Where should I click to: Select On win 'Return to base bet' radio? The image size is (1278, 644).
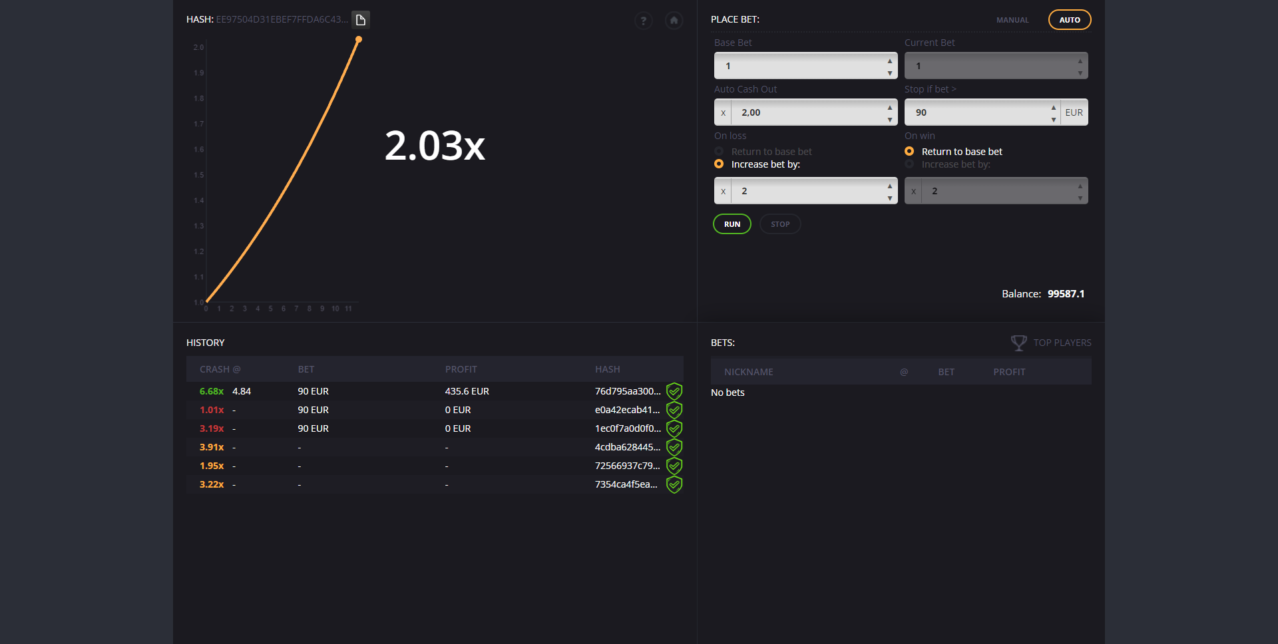click(909, 152)
